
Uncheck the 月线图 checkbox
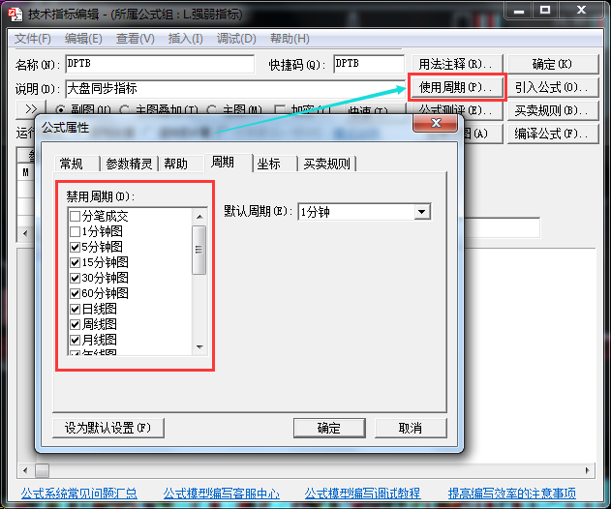(x=75, y=340)
